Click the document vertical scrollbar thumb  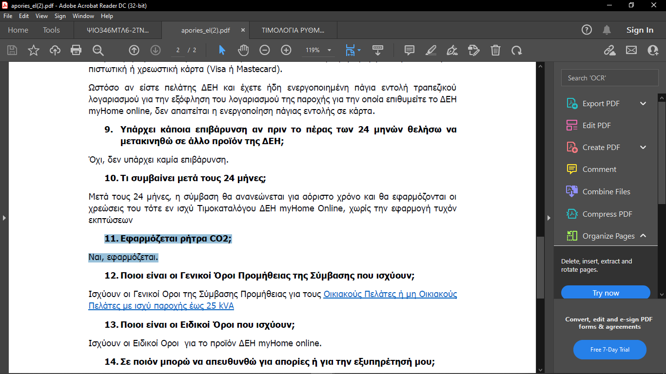click(540, 268)
